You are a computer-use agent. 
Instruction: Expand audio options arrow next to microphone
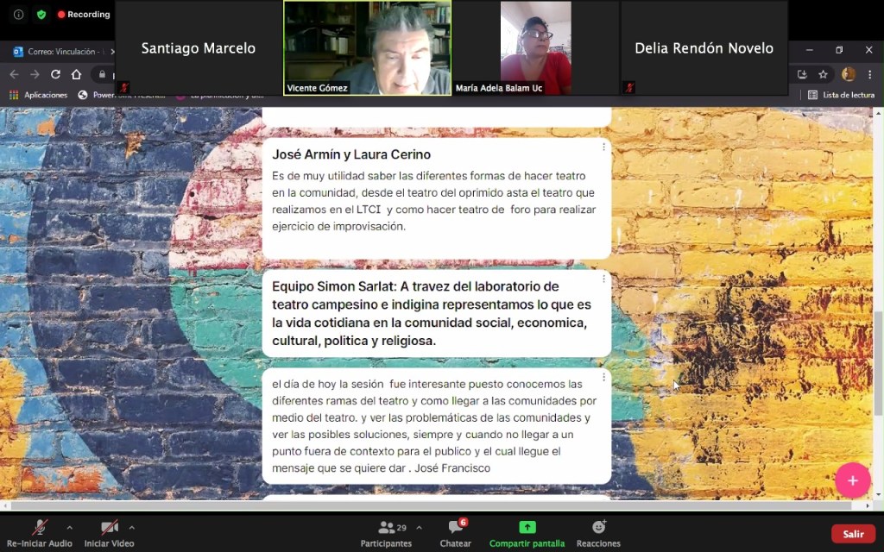click(x=69, y=527)
